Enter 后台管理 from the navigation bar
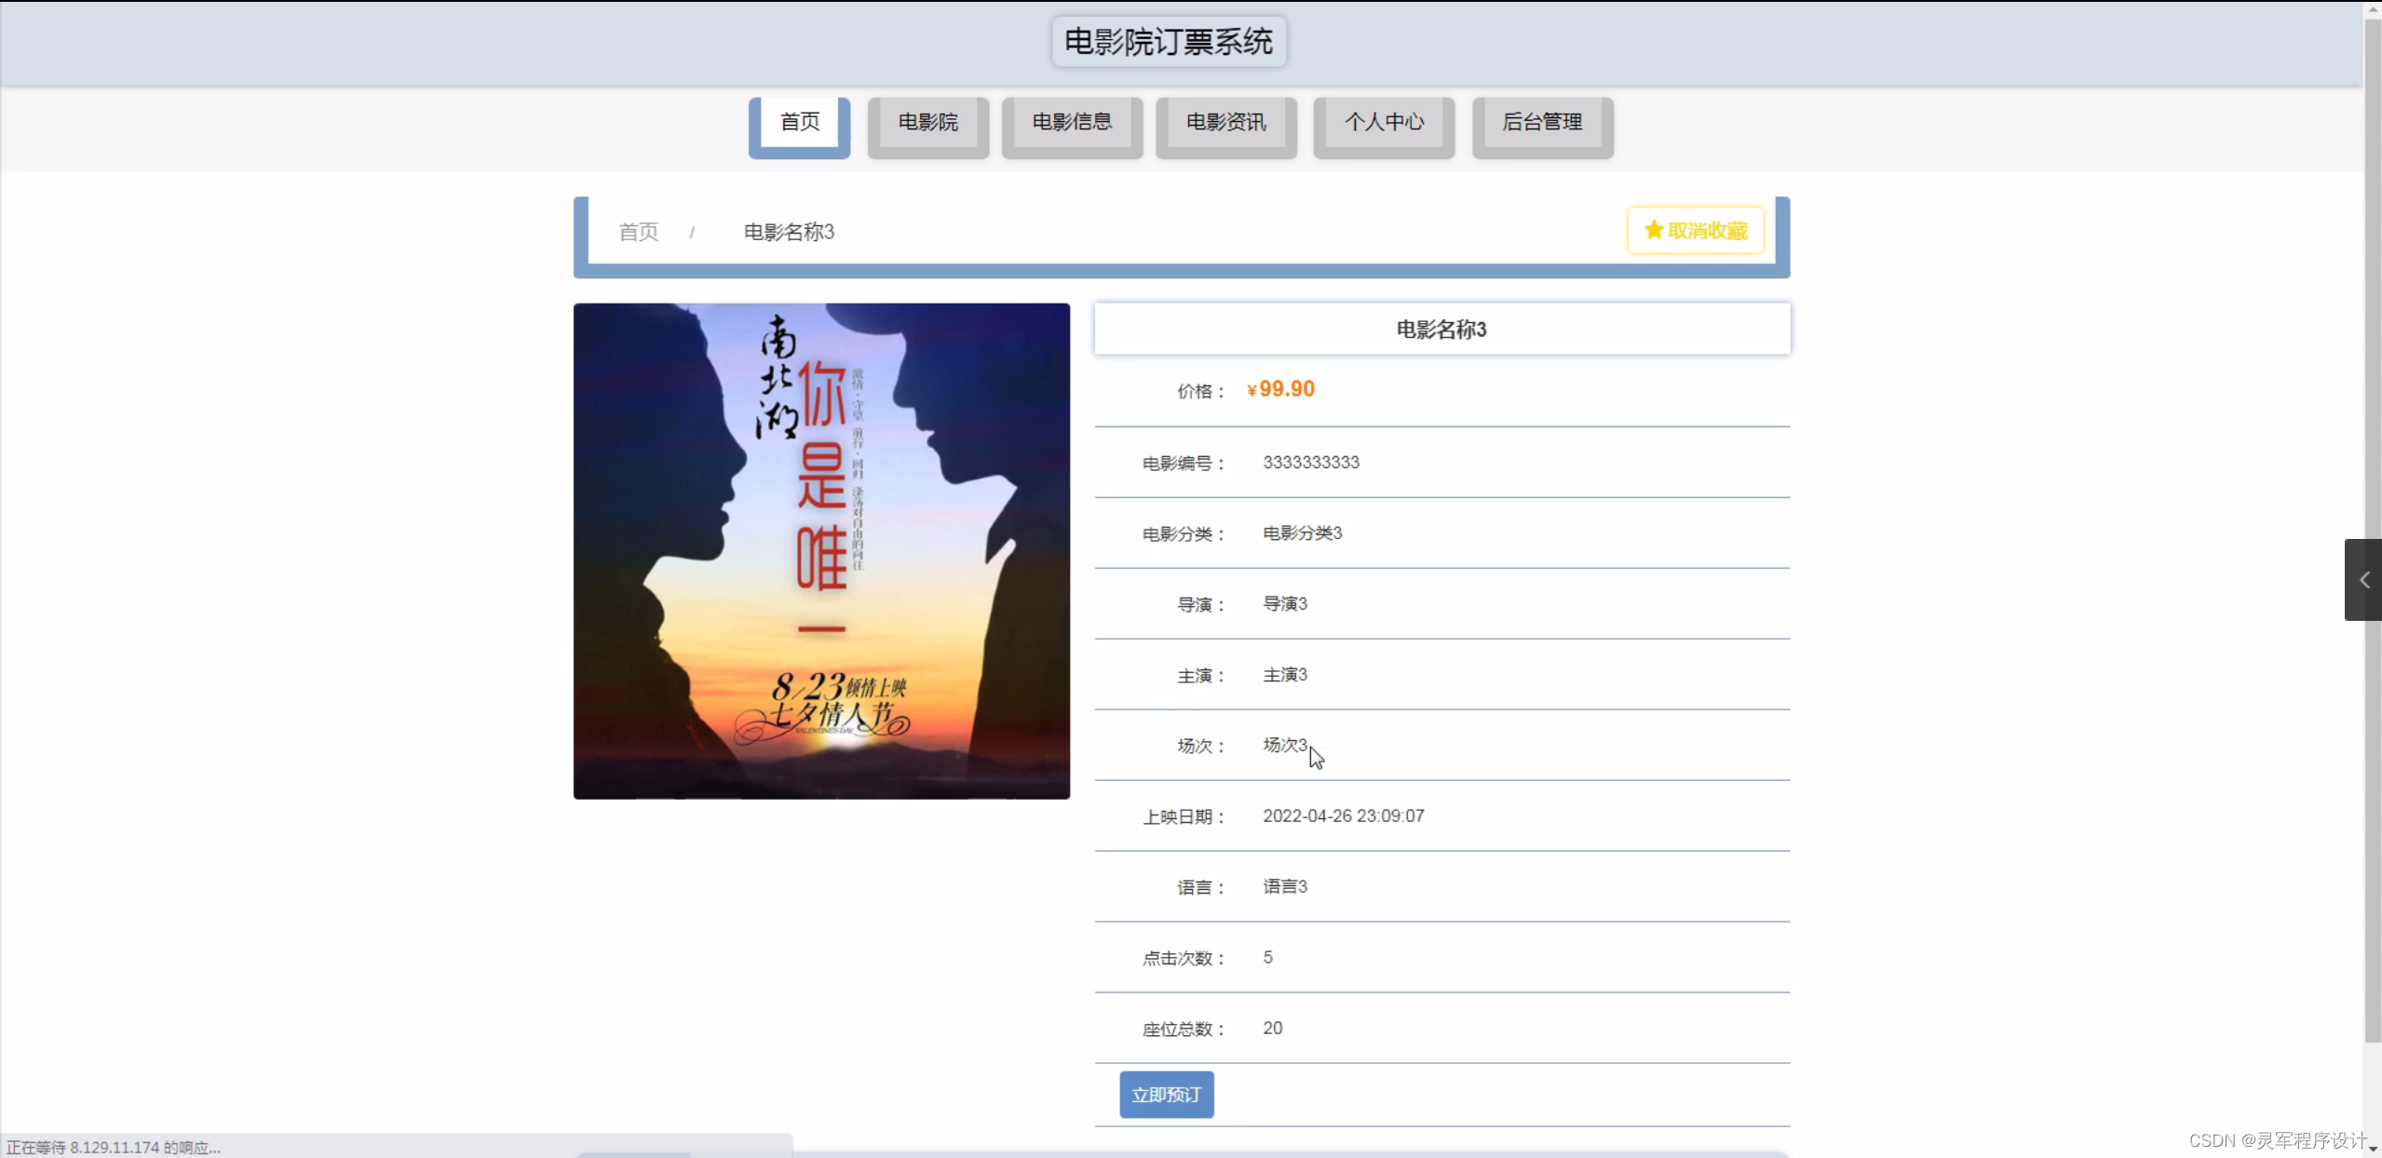The width and height of the screenshot is (2382, 1158). click(x=1542, y=122)
